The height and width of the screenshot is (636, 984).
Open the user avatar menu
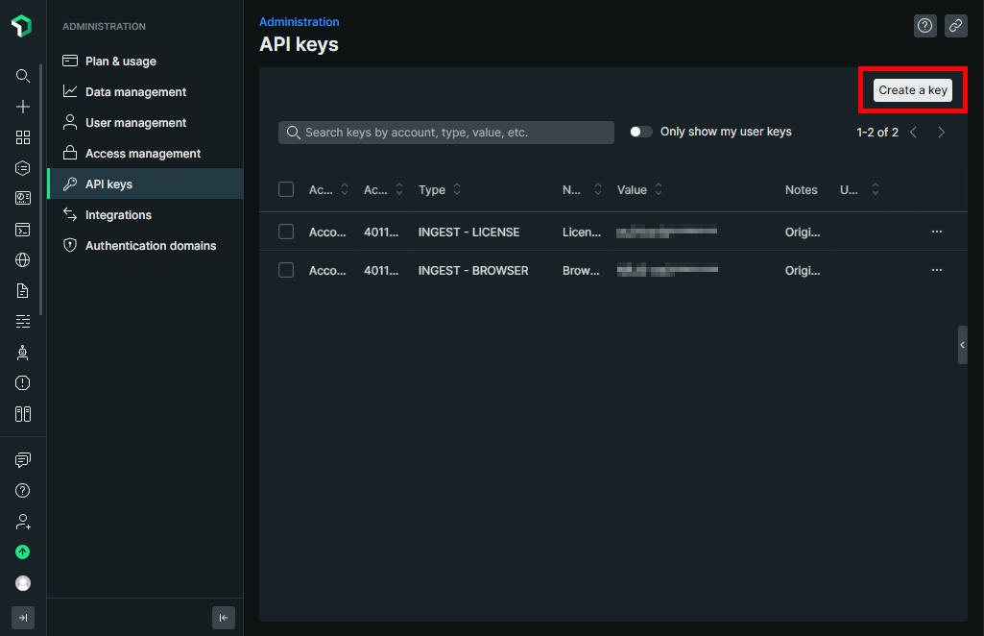click(23, 583)
